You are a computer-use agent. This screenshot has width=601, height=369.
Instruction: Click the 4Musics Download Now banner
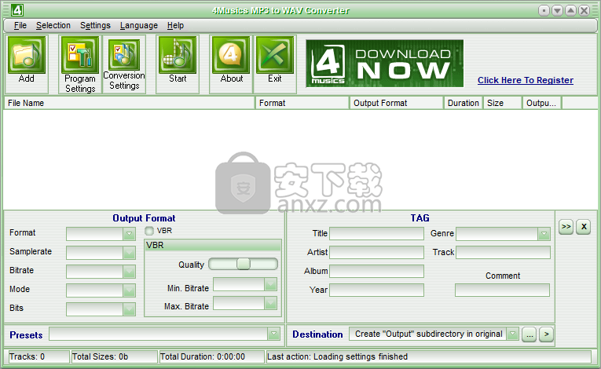(384, 64)
